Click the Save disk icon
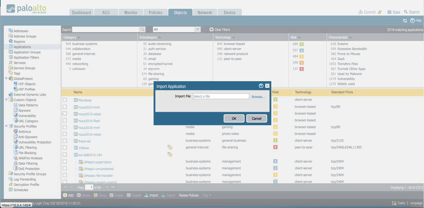This screenshot has height=208, width=424. pyautogui.click(x=388, y=12)
